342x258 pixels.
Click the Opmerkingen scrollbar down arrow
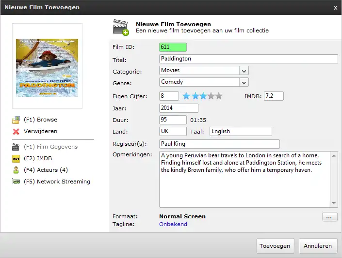point(334,203)
